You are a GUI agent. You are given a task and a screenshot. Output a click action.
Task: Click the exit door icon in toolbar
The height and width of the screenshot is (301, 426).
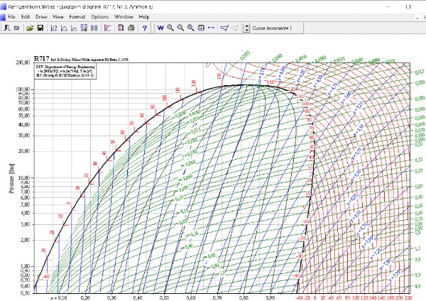[x=7, y=28]
